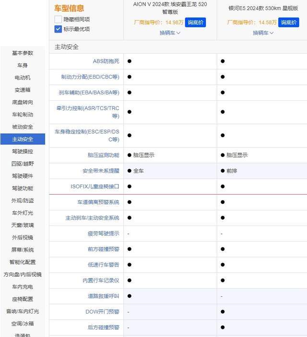Jump to 基本参数 section in sidebar
The width and height of the screenshot is (307, 337).
(x=23, y=53)
